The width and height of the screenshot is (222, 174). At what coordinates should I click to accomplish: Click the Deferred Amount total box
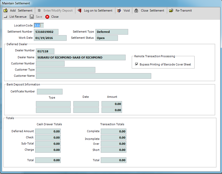point(48,131)
